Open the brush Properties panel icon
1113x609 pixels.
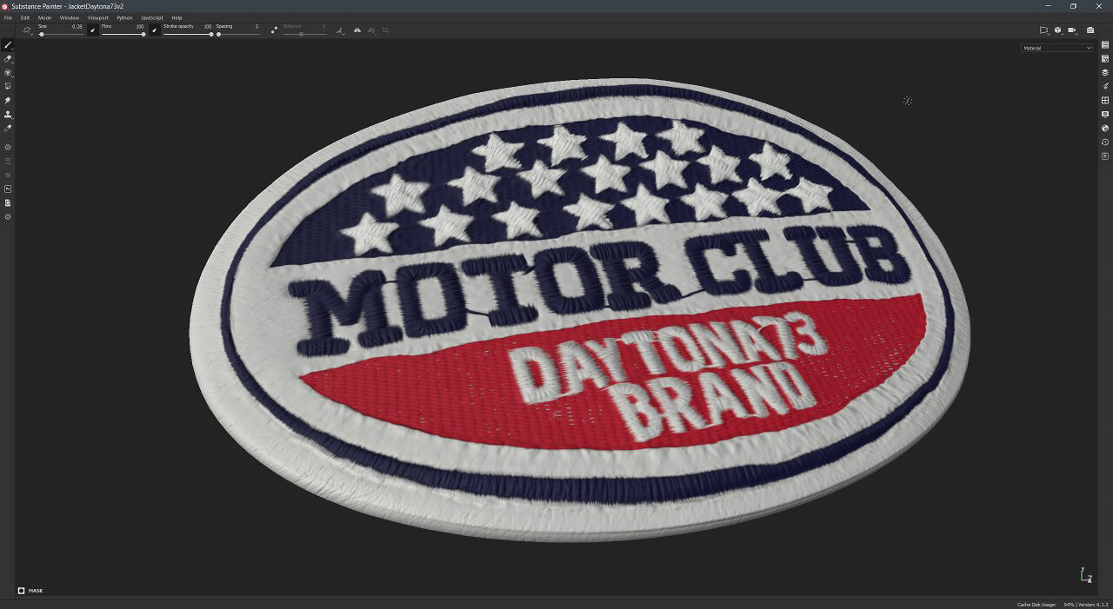click(1105, 86)
